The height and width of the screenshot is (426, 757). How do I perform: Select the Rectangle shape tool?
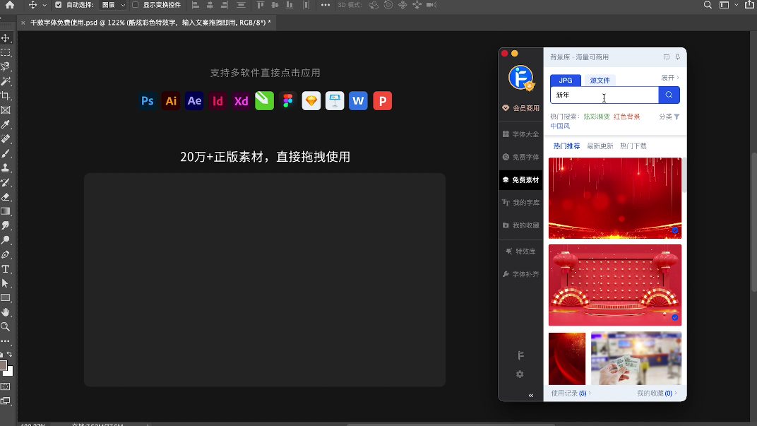click(x=6, y=298)
